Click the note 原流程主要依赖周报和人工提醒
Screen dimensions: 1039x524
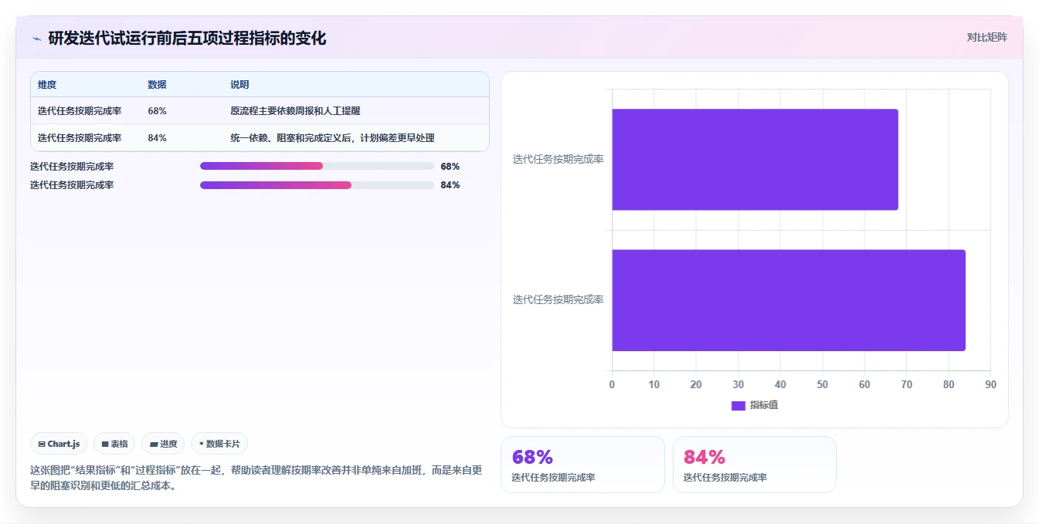295,111
